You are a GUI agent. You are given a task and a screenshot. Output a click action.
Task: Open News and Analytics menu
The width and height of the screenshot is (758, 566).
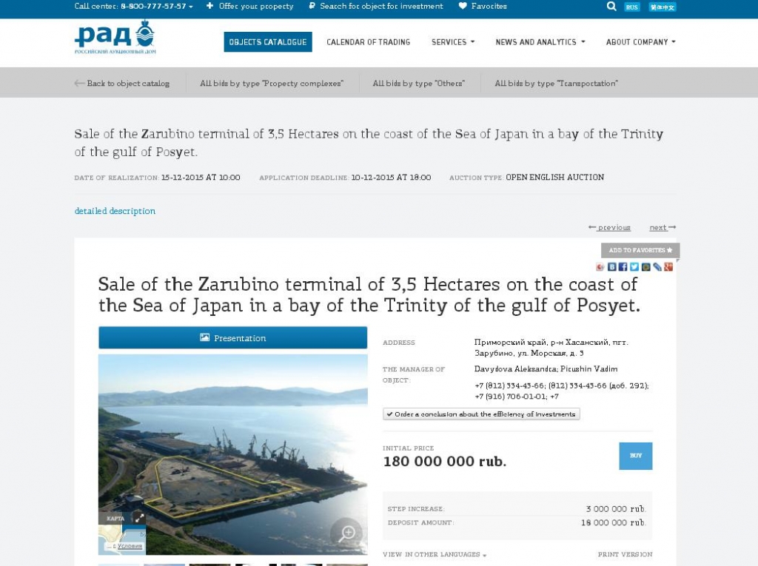[540, 42]
